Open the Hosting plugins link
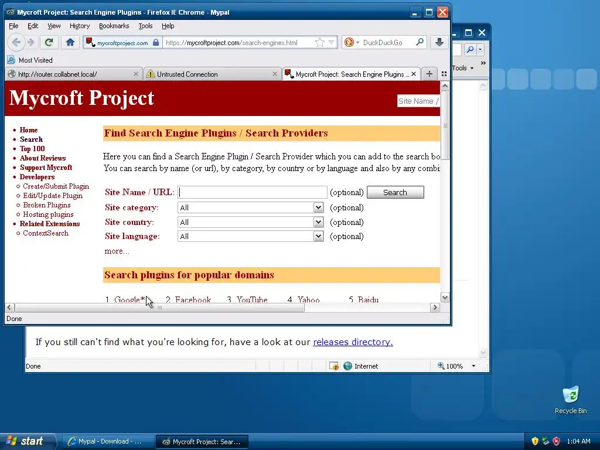 click(x=48, y=214)
